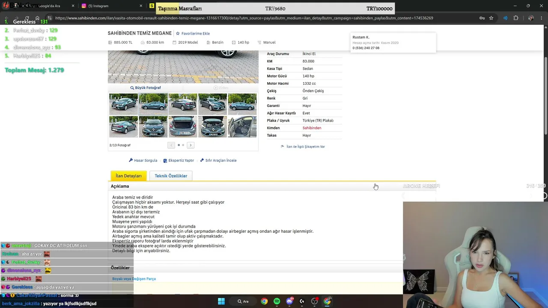Viewport: 548px width, 308px height.
Task: Open OBS Studio from the taskbar
Action: [315, 301]
